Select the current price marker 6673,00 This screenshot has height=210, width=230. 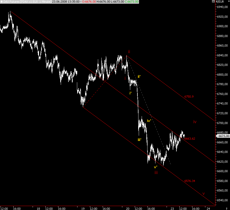pos(223,136)
